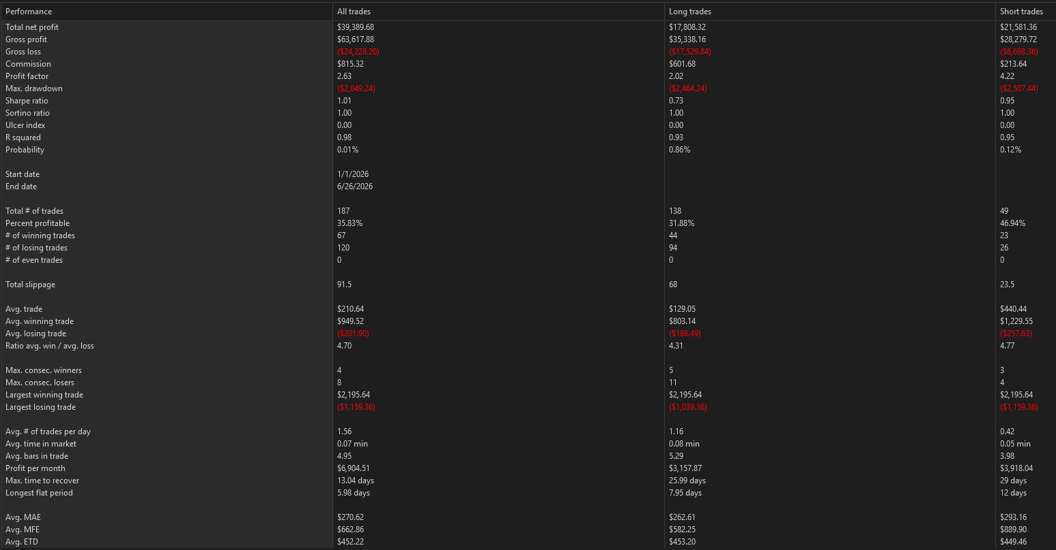
Task: Click the Percent profitable row label
Action: [x=37, y=223]
